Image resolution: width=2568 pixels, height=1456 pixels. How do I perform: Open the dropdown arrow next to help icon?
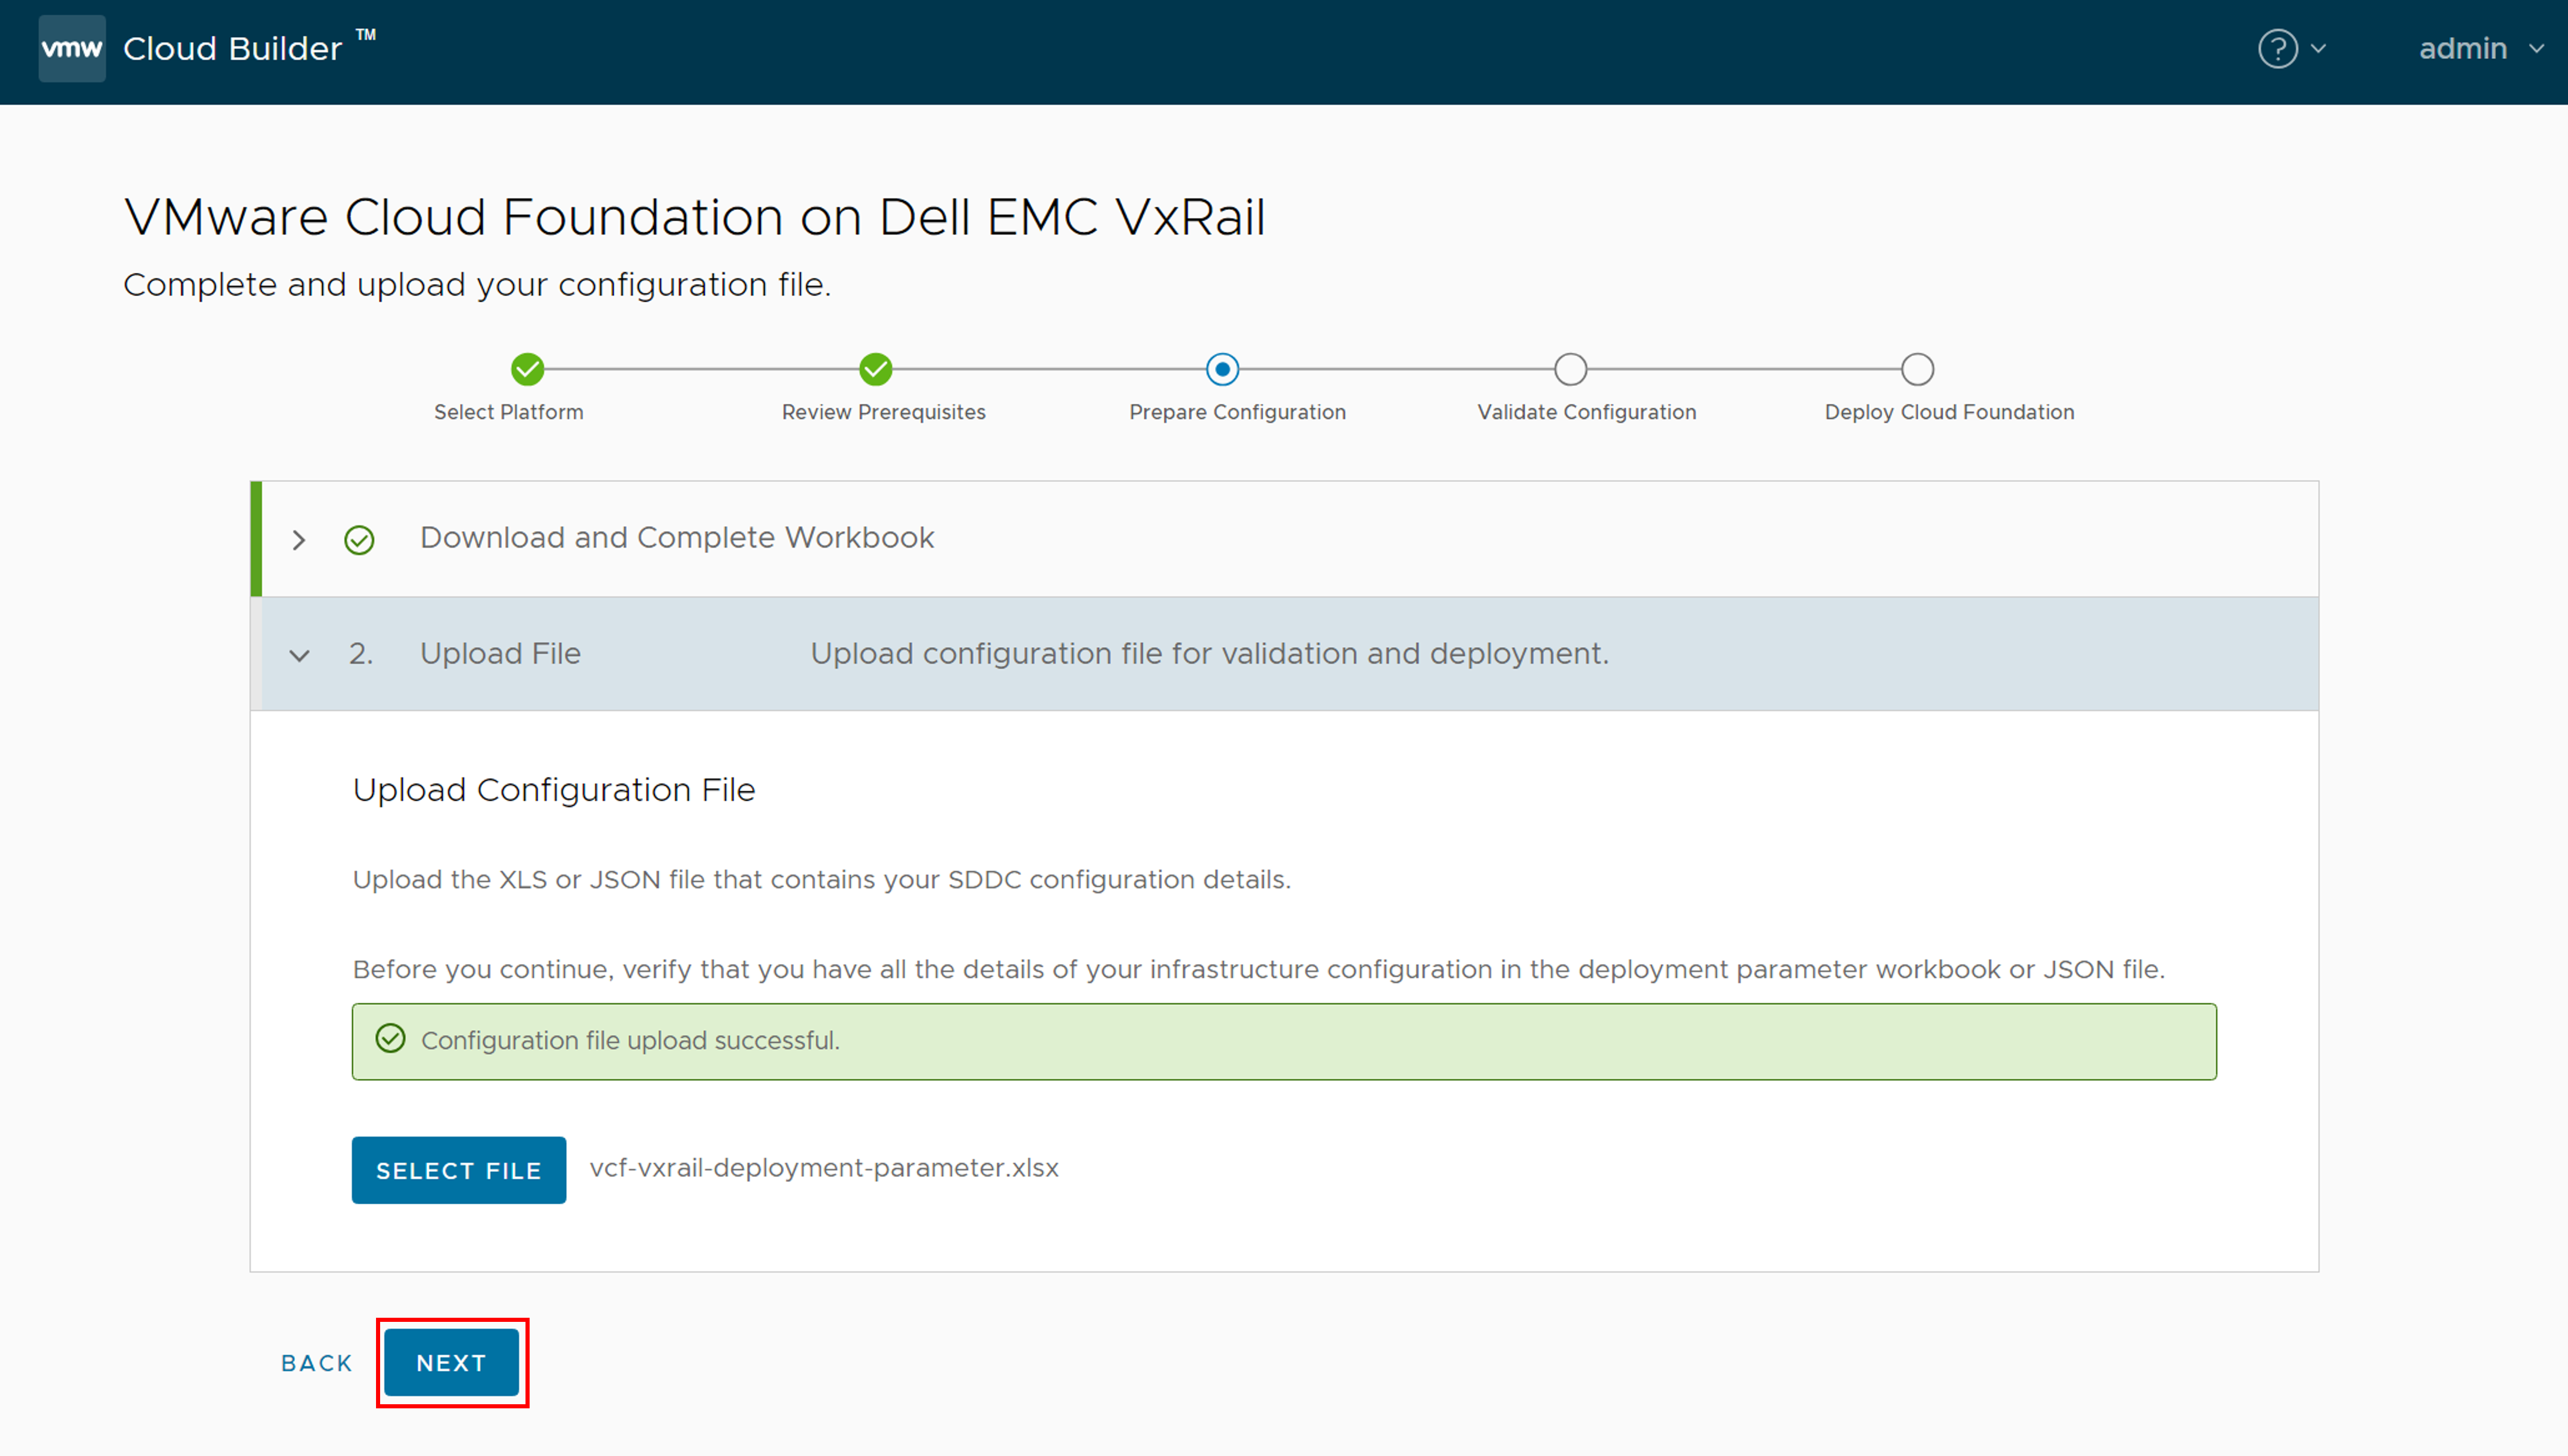click(2318, 49)
